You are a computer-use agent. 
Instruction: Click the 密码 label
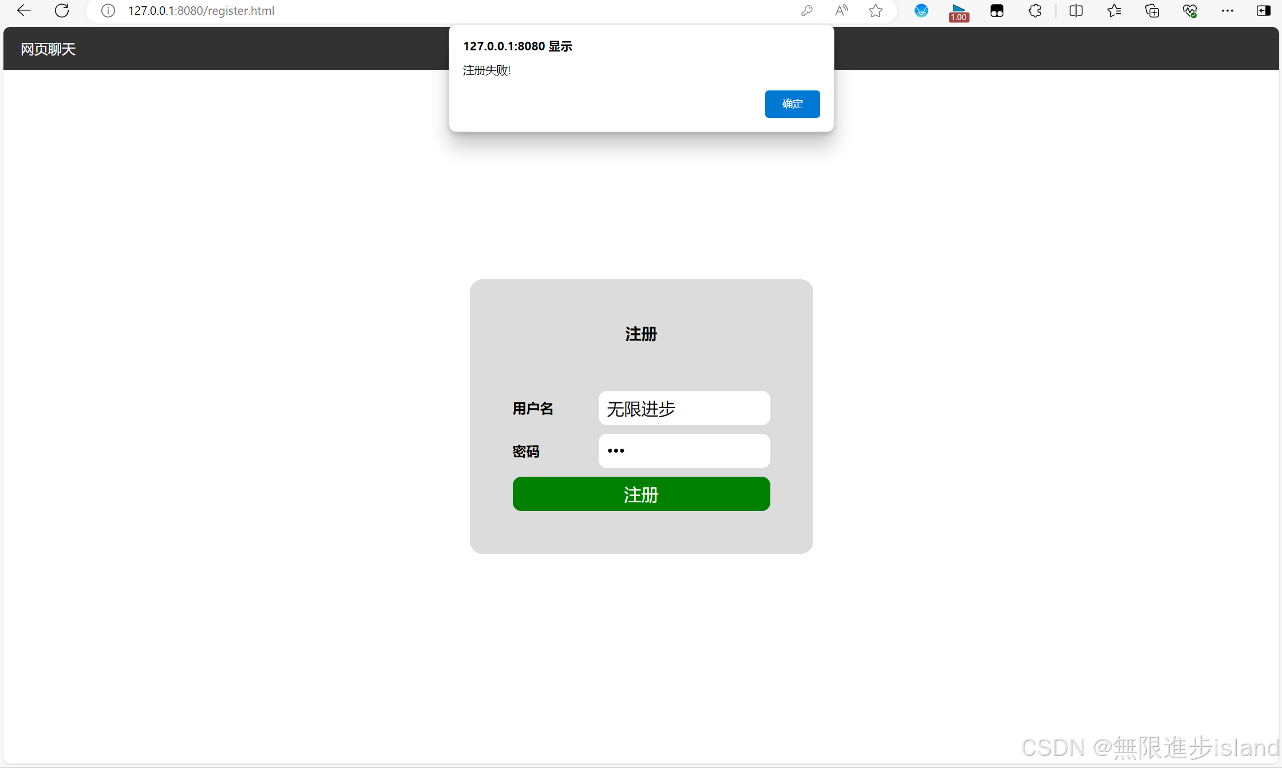[526, 452]
